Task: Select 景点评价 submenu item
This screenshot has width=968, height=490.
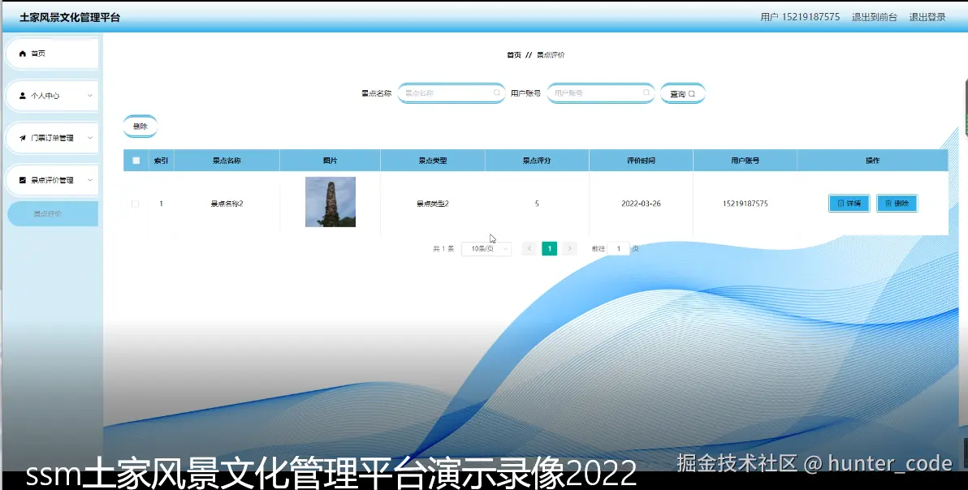Action: pos(53,214)
